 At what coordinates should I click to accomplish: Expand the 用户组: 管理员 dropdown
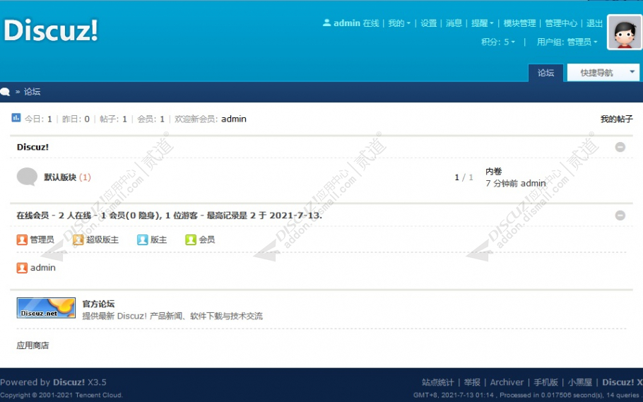(x=567, y=42)
